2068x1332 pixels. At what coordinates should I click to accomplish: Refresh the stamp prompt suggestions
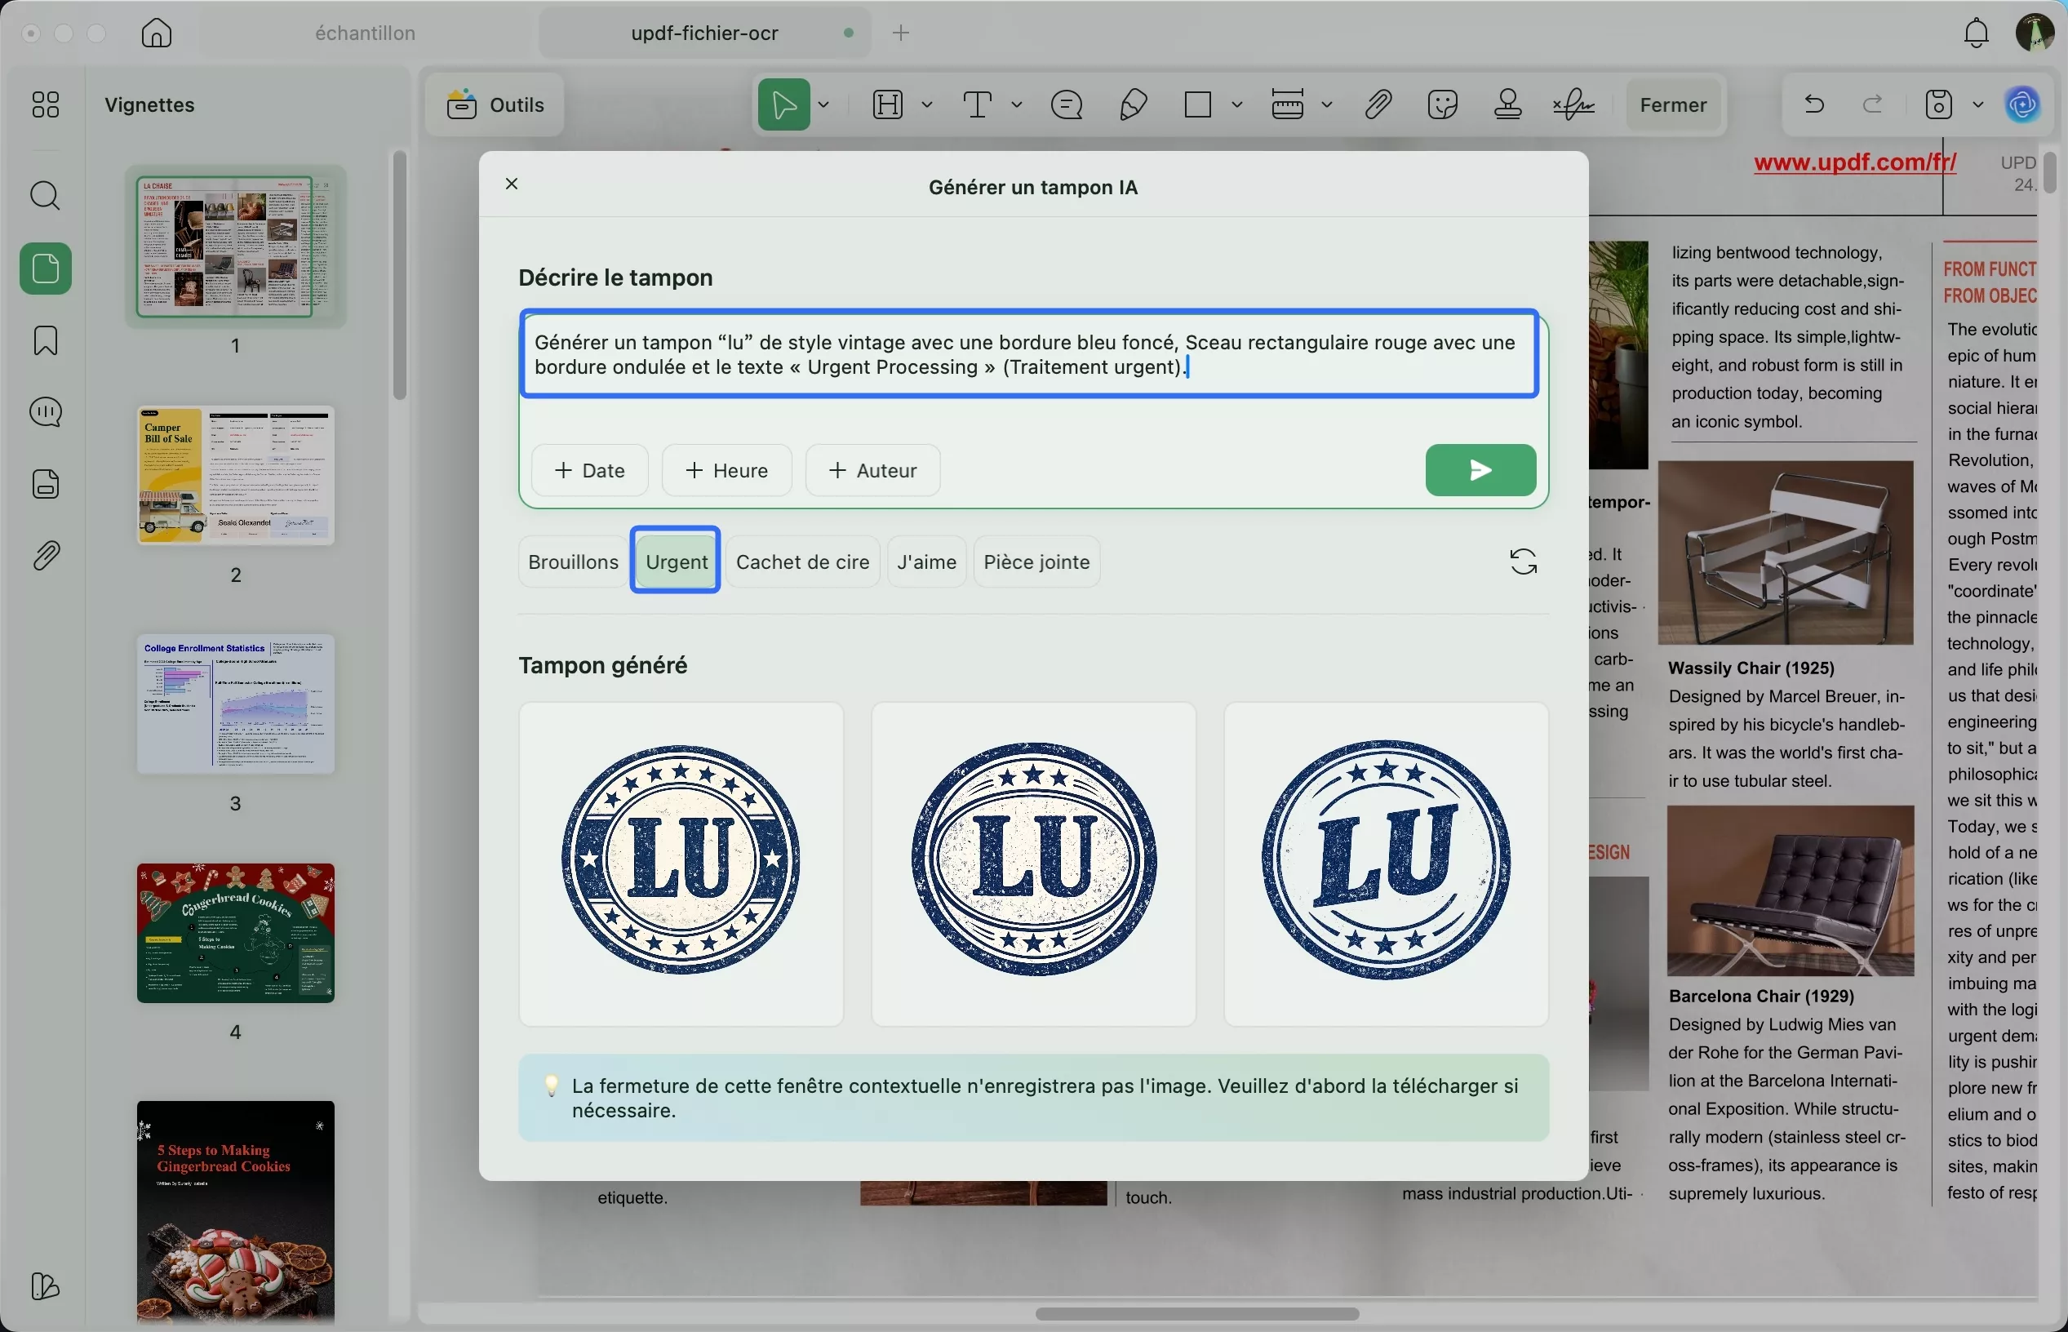(x=1522, y=562)
